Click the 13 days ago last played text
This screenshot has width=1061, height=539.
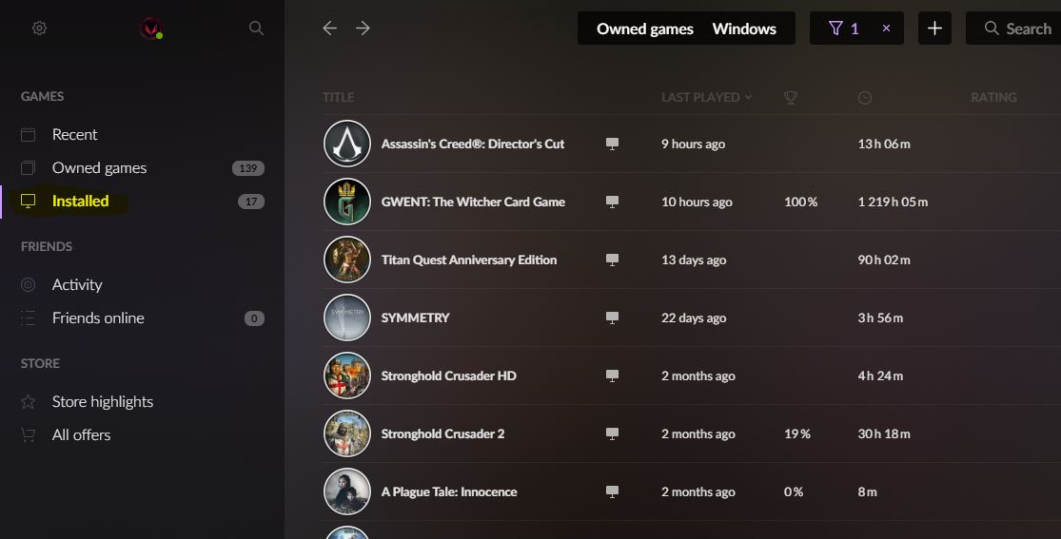pos(694,260)
